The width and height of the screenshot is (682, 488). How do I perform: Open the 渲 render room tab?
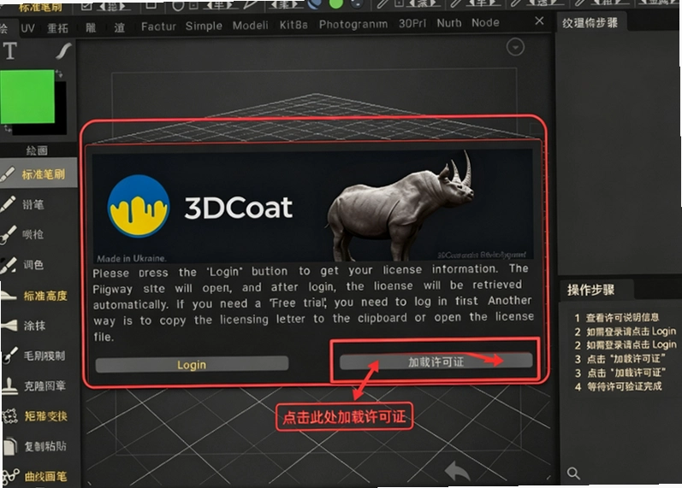(x=119, y=27)
